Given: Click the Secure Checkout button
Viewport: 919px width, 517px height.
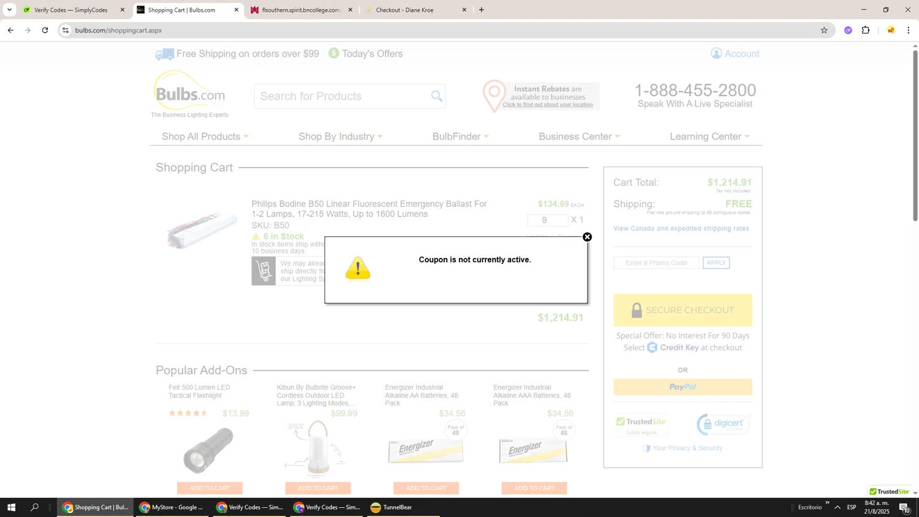Looking at the screenshot, I should click(x=683, y=310).
